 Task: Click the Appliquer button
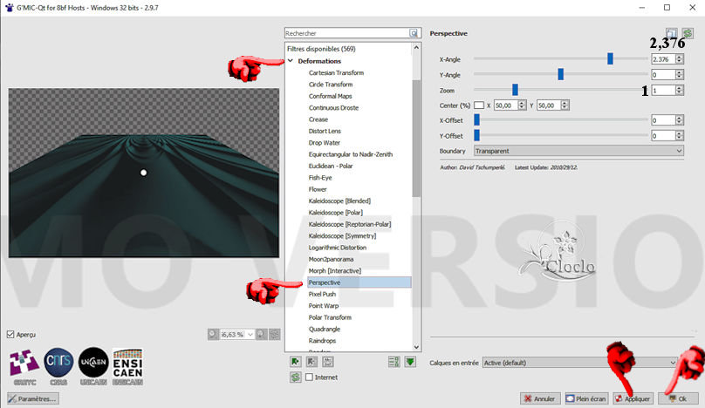pyautogui.click(x=632, y=398)
